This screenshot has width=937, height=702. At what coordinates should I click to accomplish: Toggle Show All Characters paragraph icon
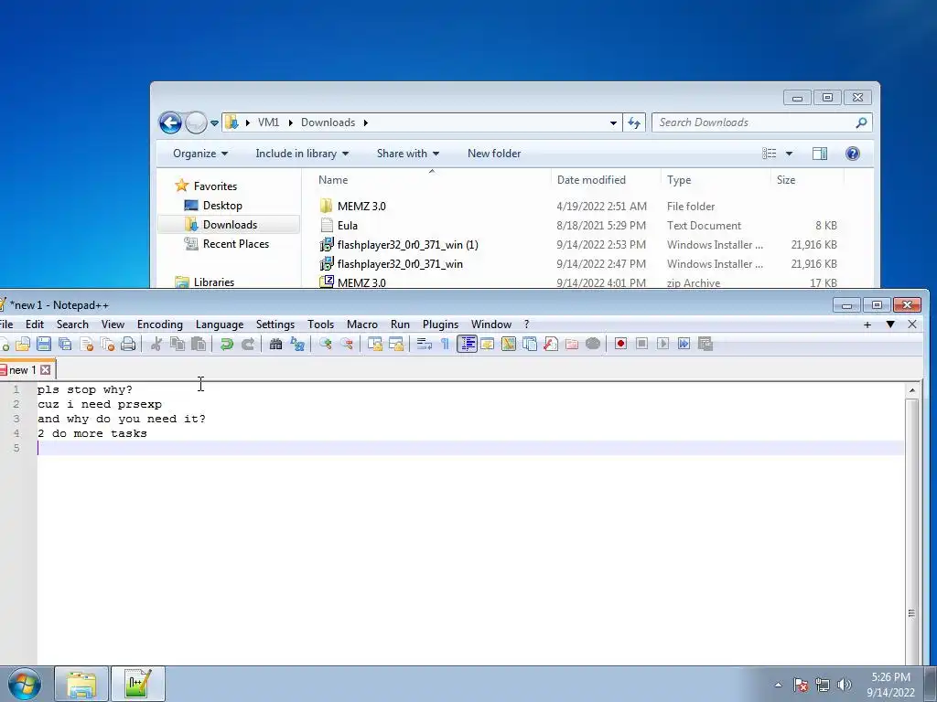446,344
